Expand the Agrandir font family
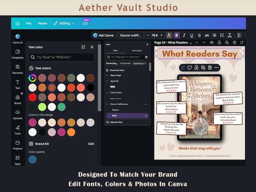The image size is (256, 192). point(107,81)
